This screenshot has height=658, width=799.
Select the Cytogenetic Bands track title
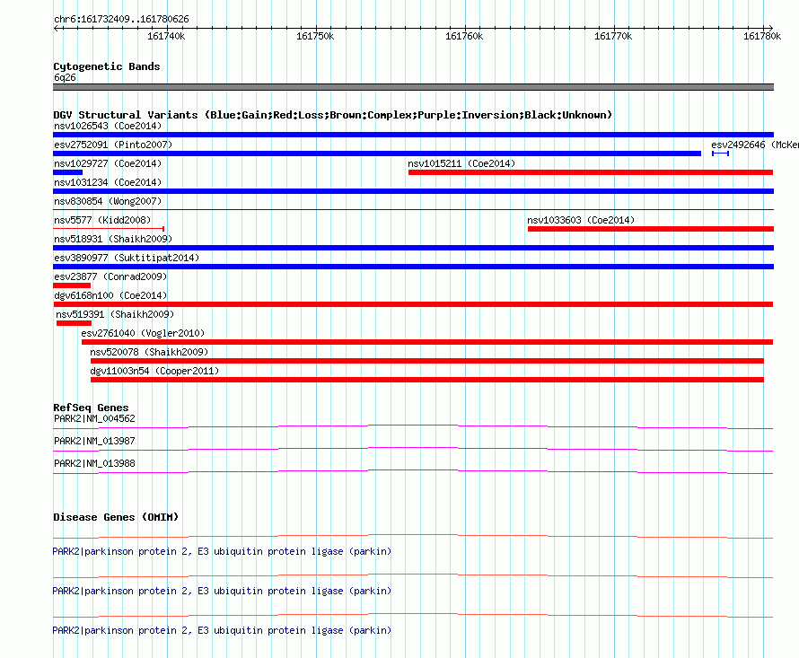107,66
